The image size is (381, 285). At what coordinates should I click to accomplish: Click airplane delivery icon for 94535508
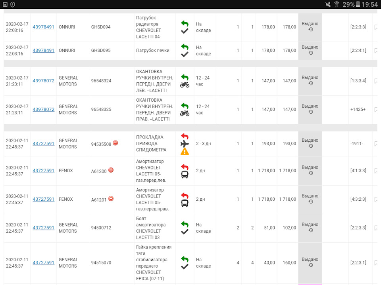(x=185, y=144)
